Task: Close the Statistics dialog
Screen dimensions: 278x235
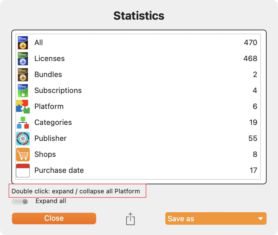Action: coord(54,218)
